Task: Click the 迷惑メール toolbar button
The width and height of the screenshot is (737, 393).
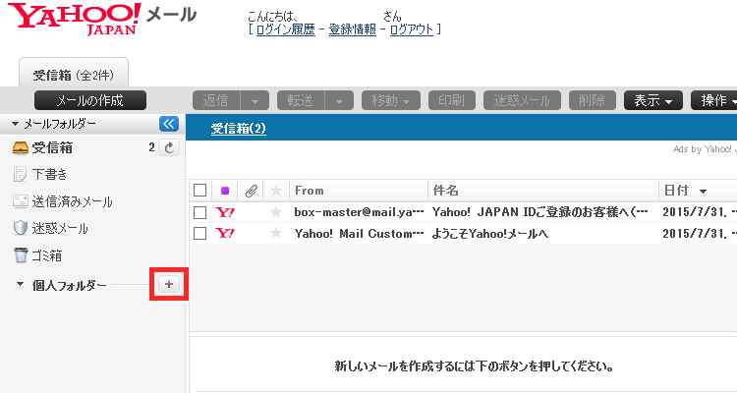Action: point(522,100)
